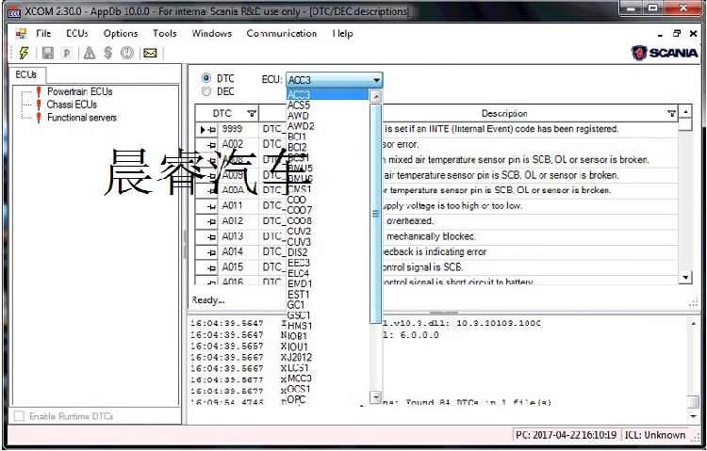Click the ECU dropdown list scrollbar thumb
The image size is (707, 451).
pos(375,214)
